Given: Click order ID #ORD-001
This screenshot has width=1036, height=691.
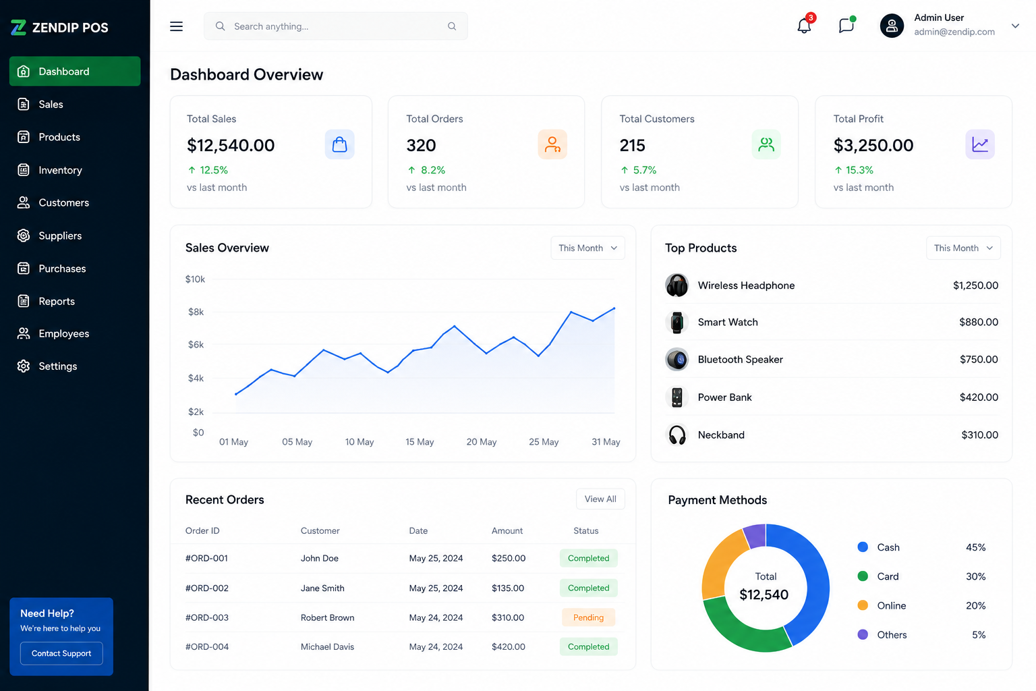Looking at the screenshot, I should [206, 558].
